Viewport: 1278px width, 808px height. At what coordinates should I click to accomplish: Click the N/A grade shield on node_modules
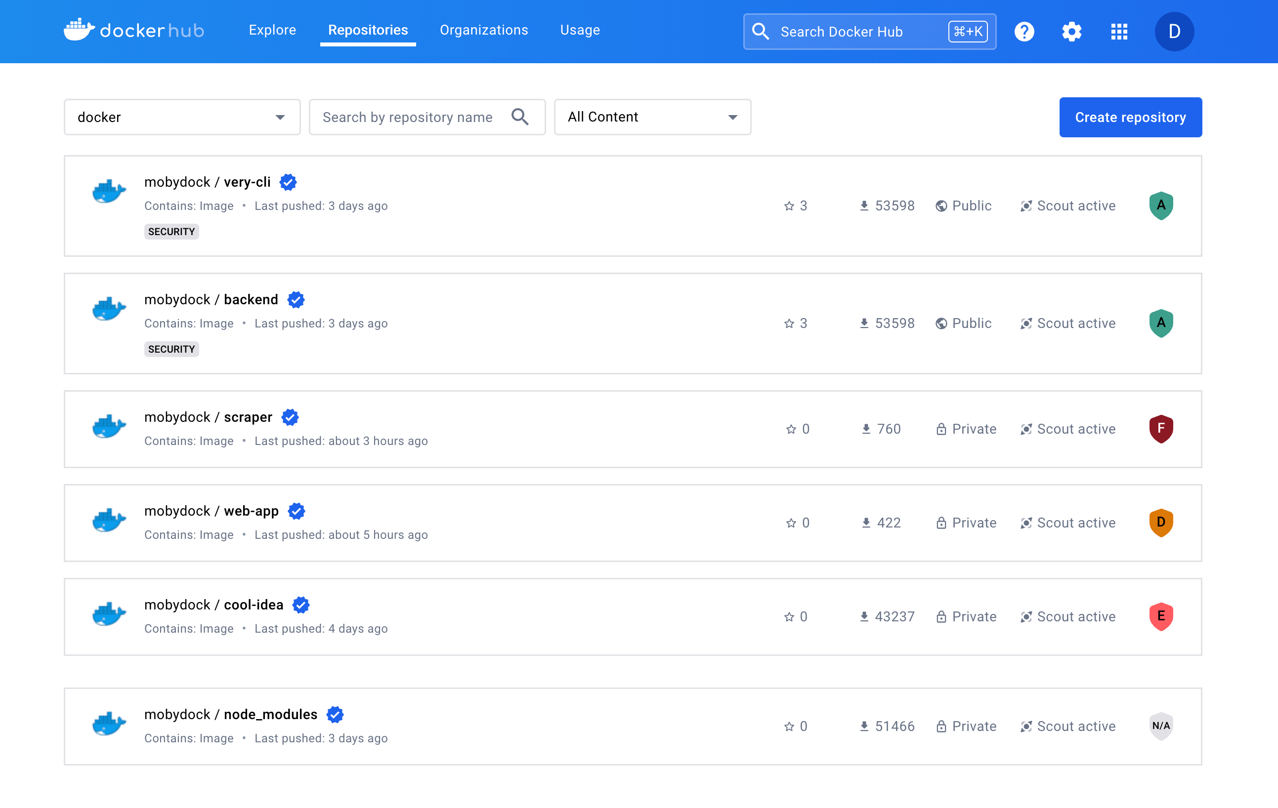pos(1161,727)
